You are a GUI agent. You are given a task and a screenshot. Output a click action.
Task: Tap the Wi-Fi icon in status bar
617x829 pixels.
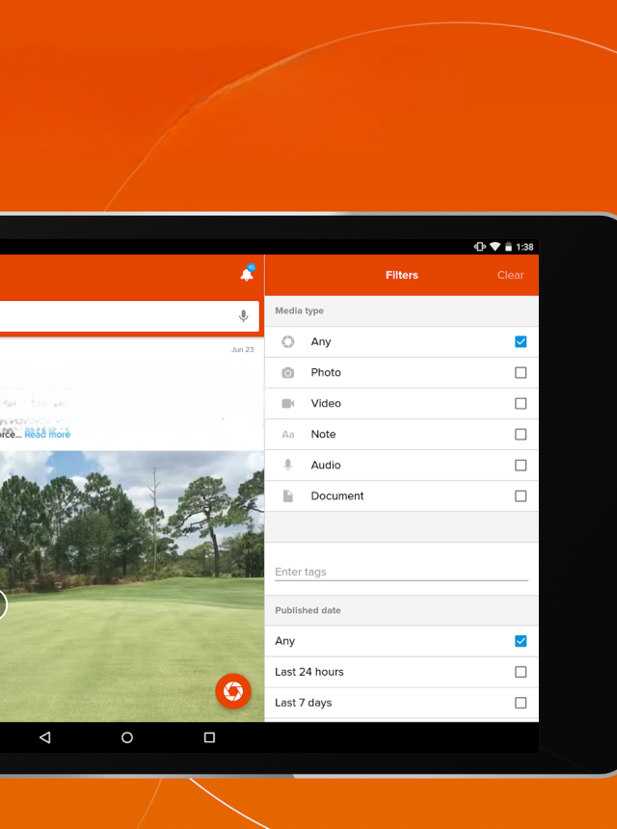(495, 247)
